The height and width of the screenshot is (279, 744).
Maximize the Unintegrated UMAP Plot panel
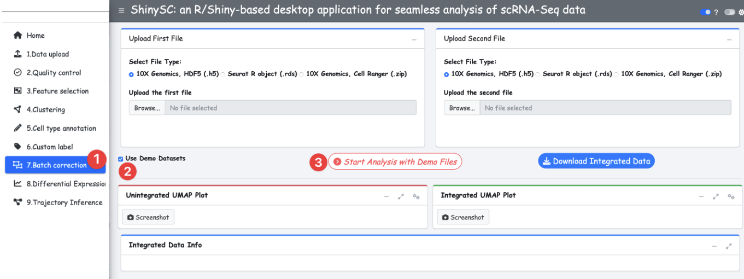click(401, 196)
